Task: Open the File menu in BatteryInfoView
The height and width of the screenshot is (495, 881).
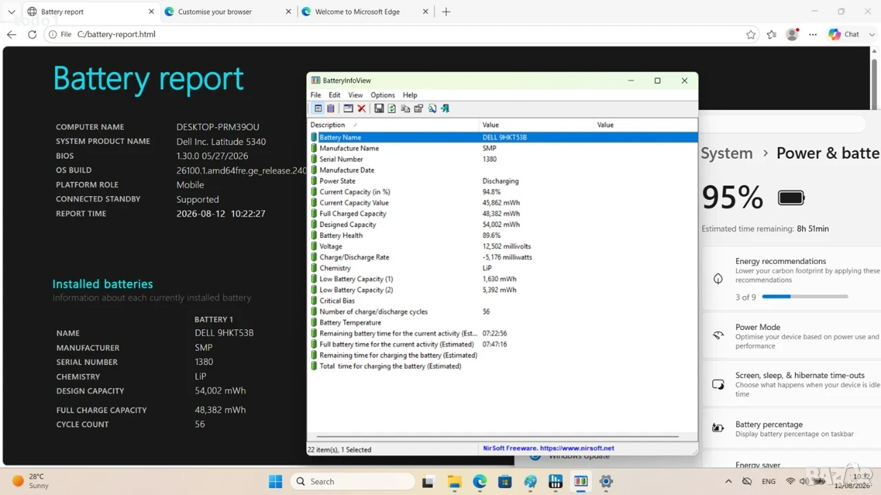Action: [x=315, y=95]
